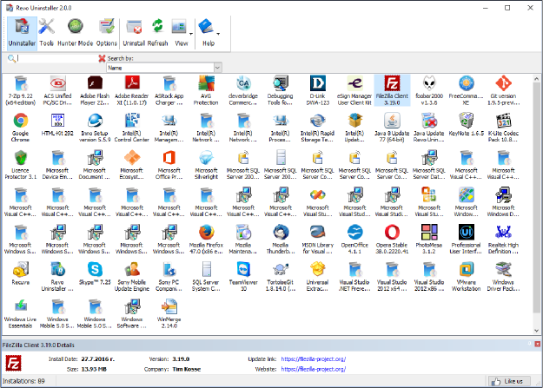
Task: Click the Uninstall toolbar button
Action: (134, 33)
